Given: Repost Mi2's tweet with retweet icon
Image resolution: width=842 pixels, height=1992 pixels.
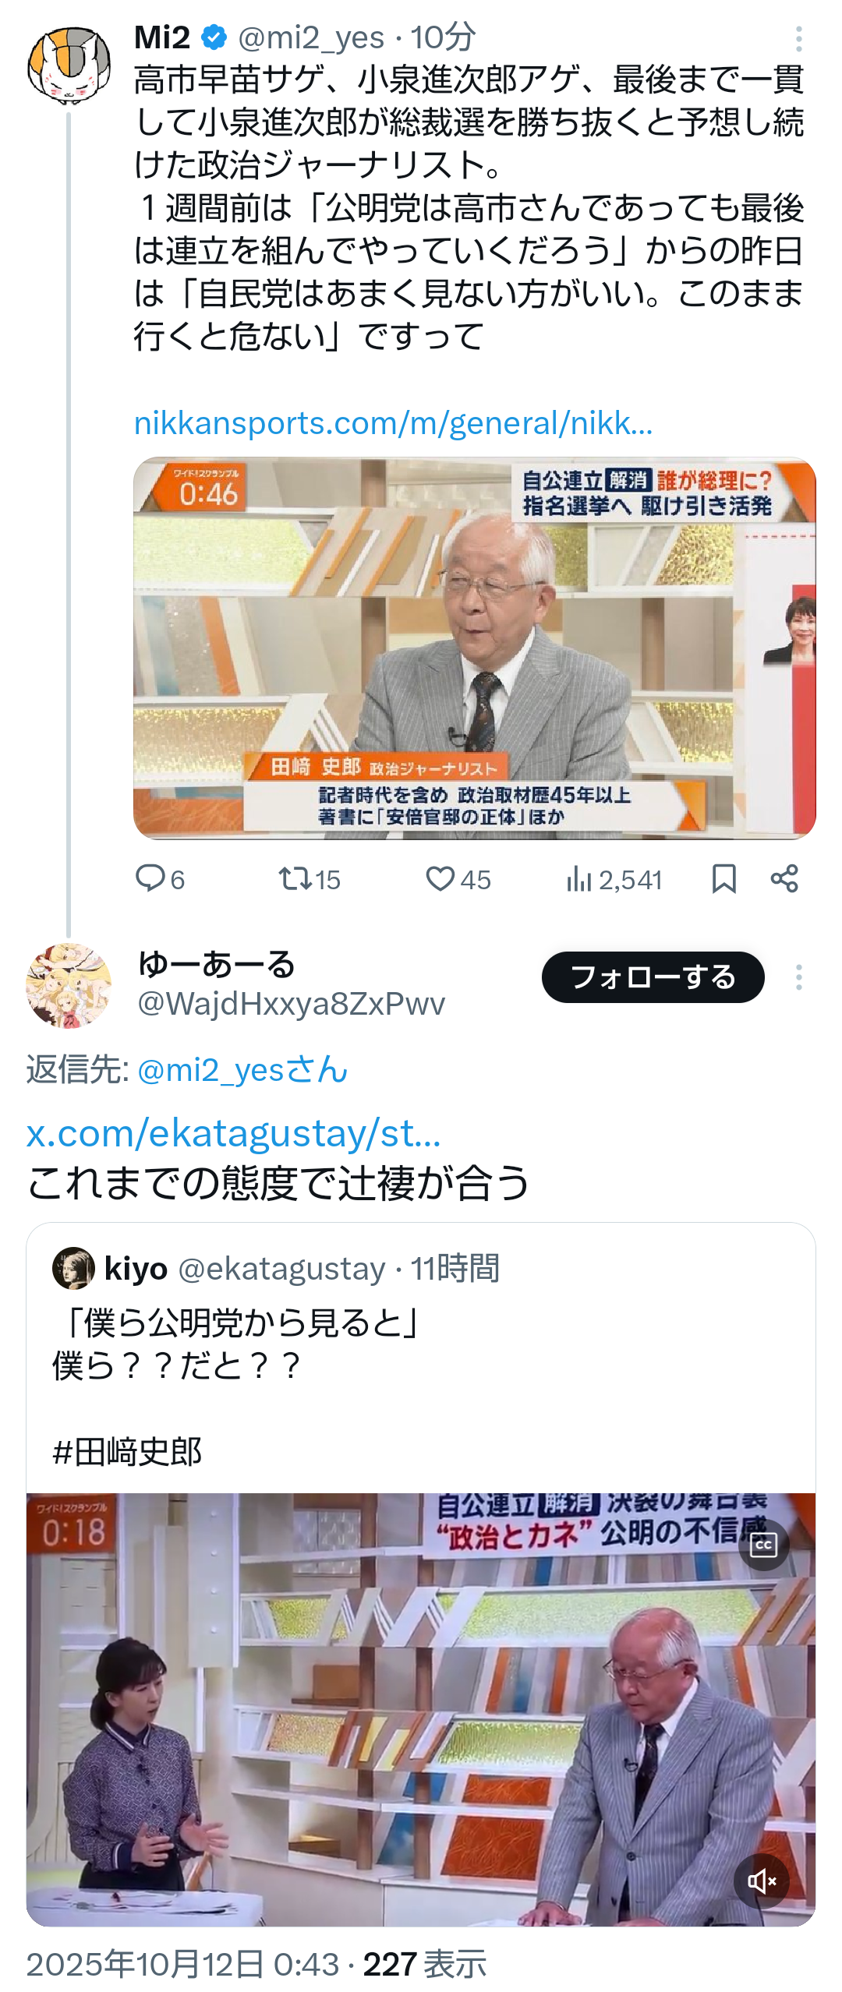Looking at the screenshot, I should (295, 879).
